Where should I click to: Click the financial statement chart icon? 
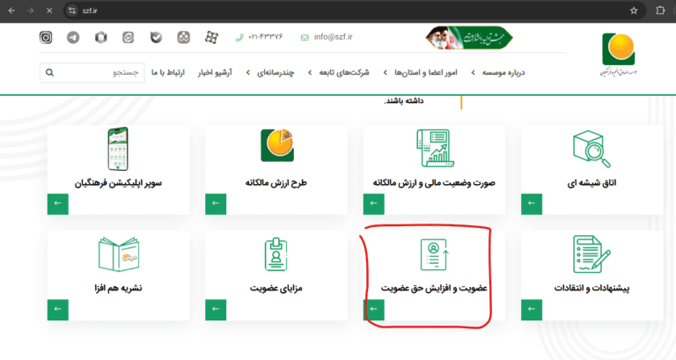click(435, 148)
